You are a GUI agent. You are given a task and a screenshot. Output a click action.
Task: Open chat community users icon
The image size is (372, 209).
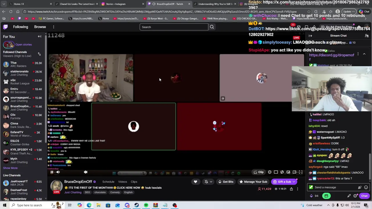point(367,36)
